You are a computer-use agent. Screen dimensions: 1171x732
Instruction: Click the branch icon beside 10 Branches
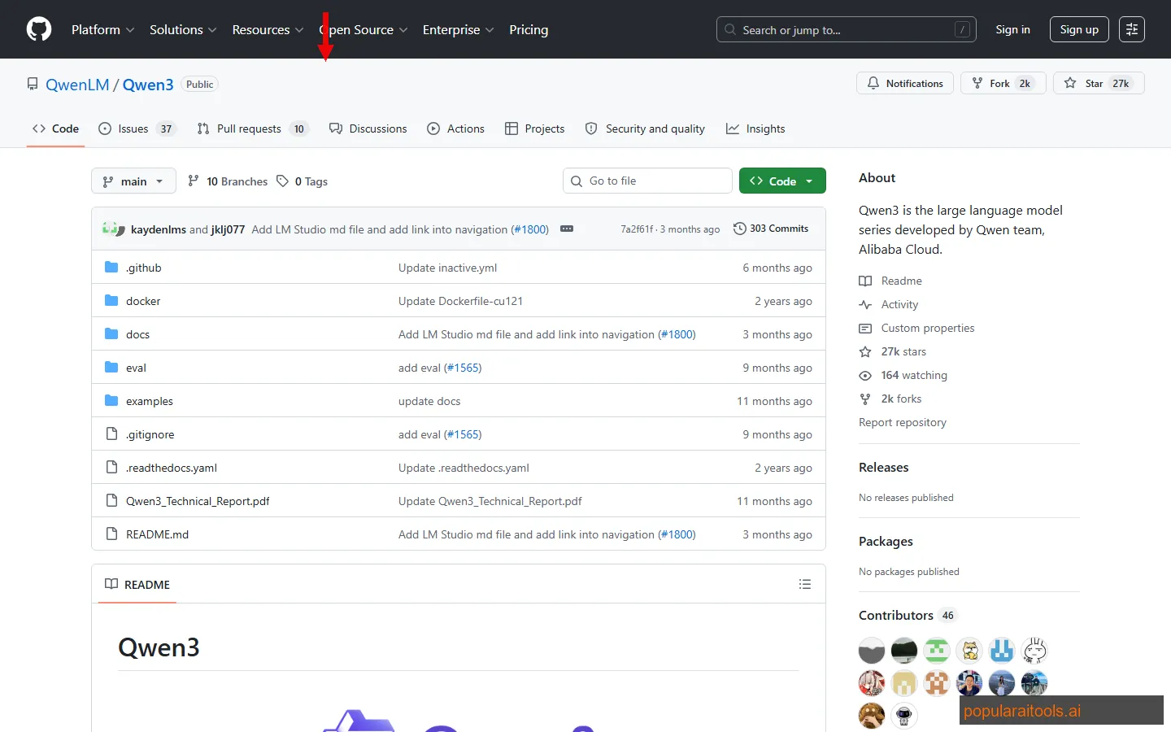click(x=194, y=181)
